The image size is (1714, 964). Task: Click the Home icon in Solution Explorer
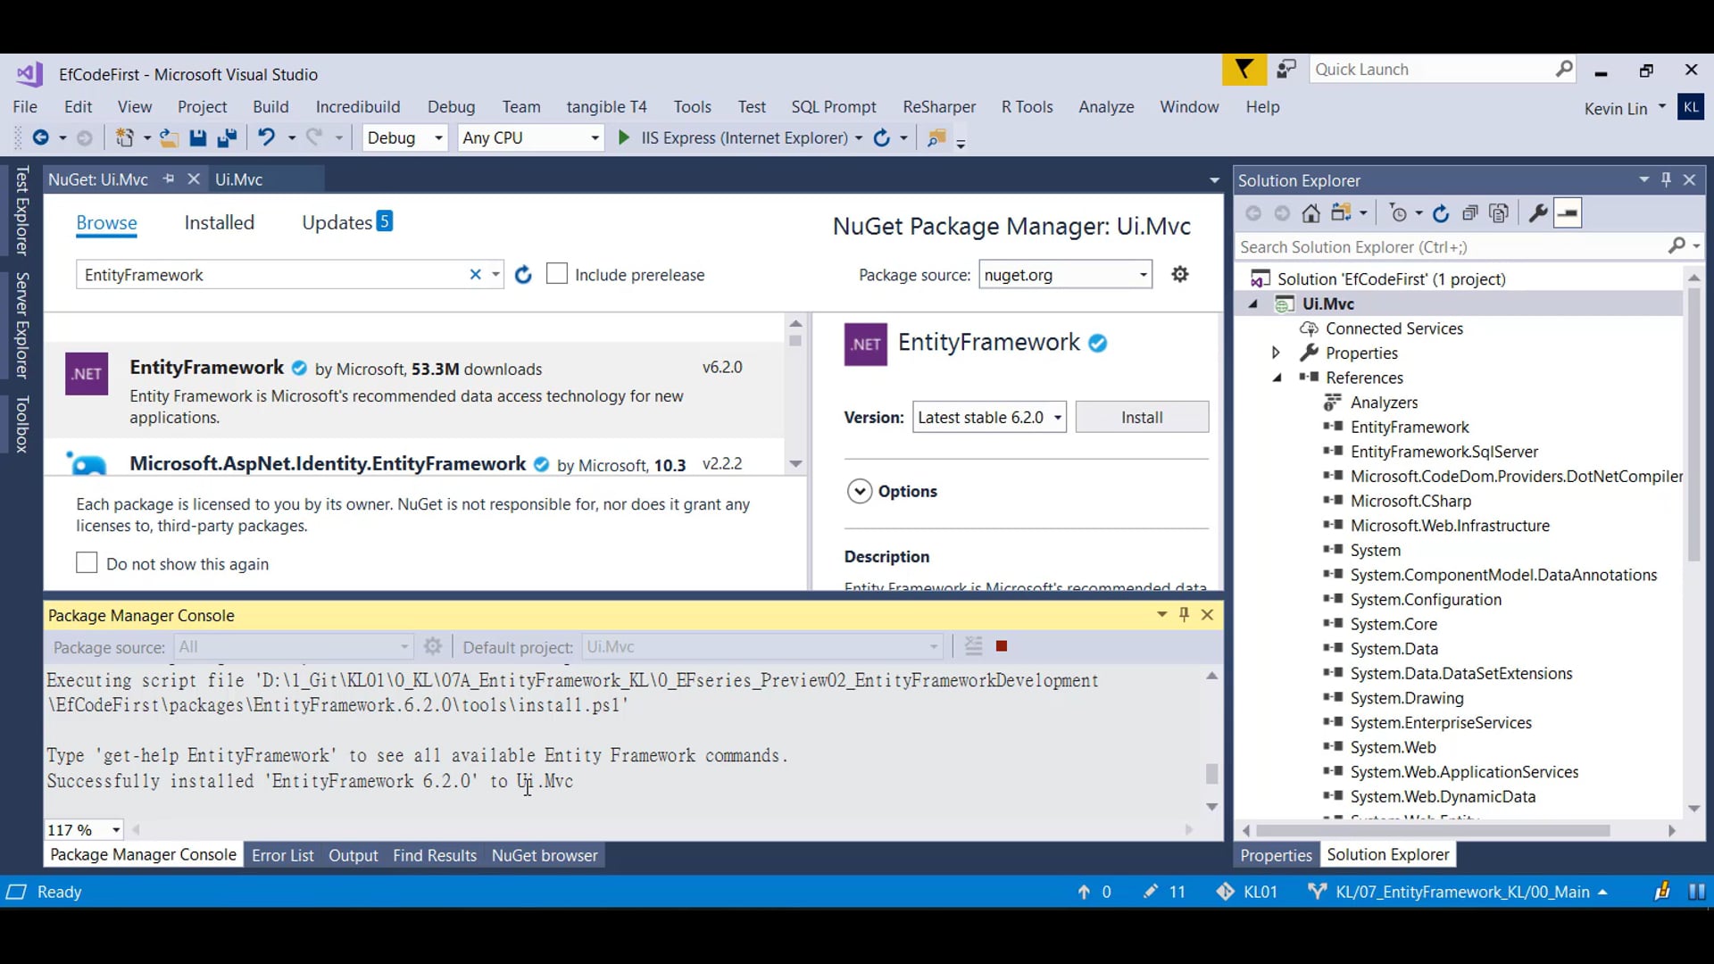click(x=1310, y=213)
